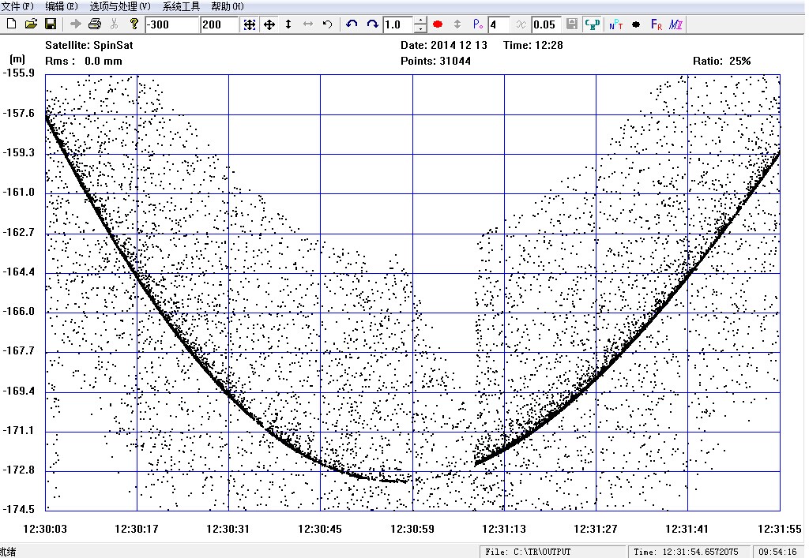
Task: Click the Points: 31044 text
Action: coord(435,62)
